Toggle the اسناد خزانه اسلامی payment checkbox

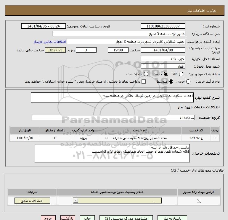pos(144,82)
